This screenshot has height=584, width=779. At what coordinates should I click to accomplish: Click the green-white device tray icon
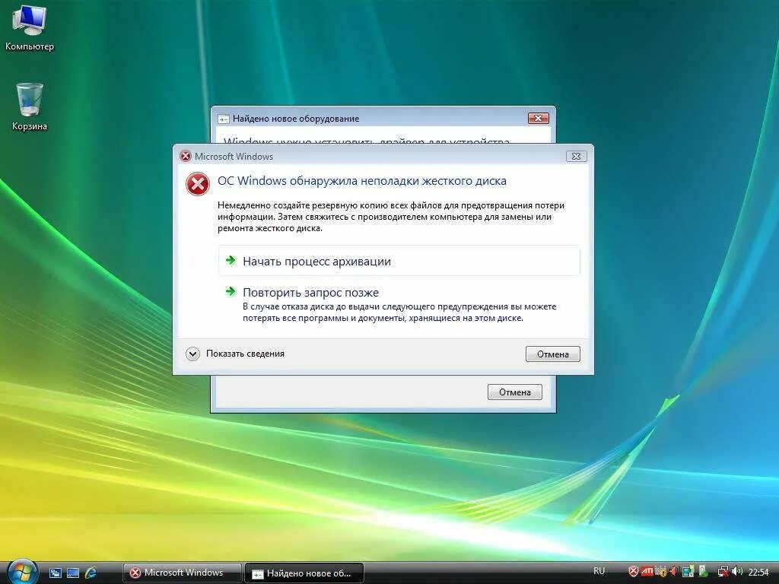pyautogui.click(x=703, y=571)
